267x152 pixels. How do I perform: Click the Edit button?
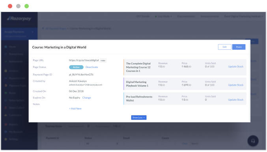pos(224,47)
